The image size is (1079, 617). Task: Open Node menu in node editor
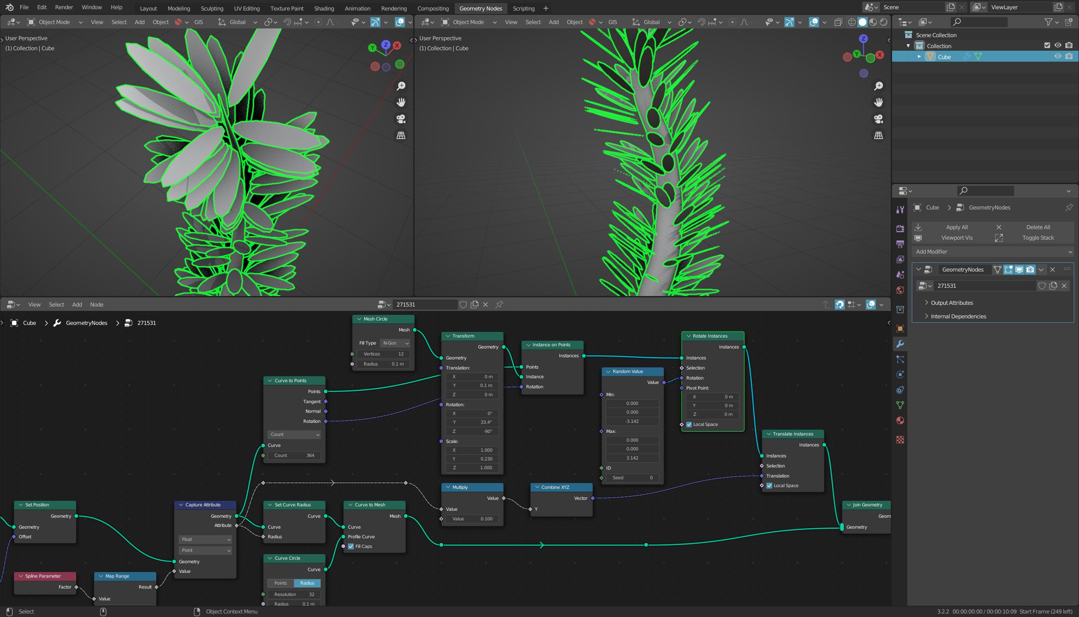pos(97,305)
